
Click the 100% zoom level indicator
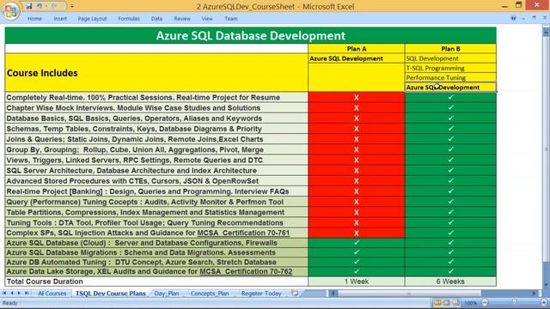tap(470, 303)
